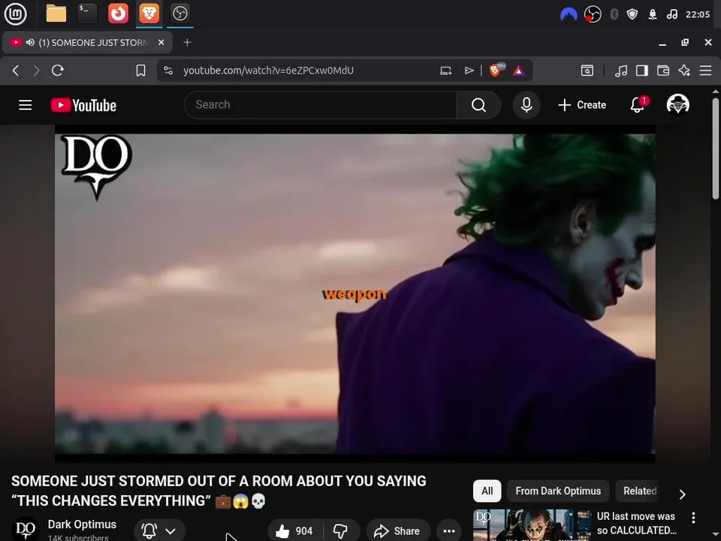Open the YouTube guide hamburger menu
This screenshot has width=721, height=541.
(26, 105)
